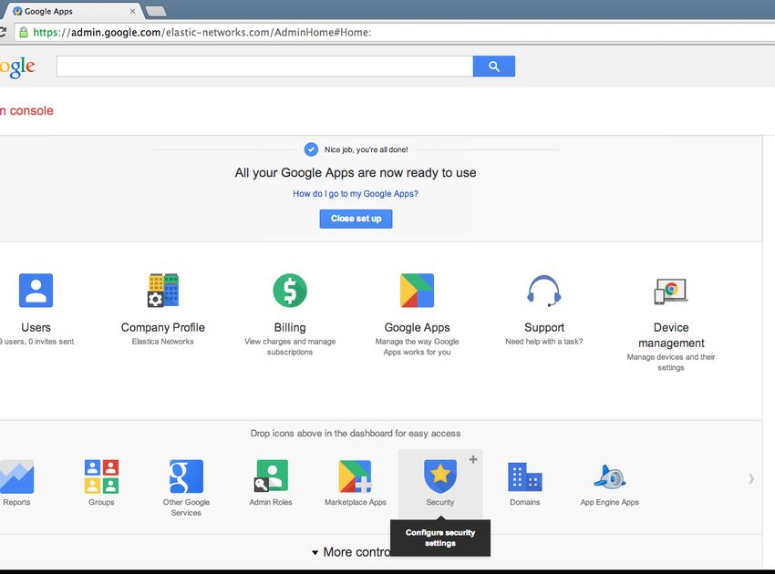Expand the More controls section
This screenshot has height=574, width=775.
click(x=351, y=552)
